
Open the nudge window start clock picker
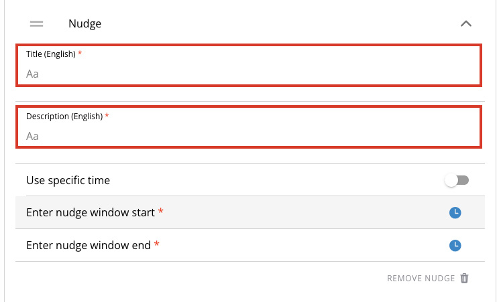(x=455, y=213)
